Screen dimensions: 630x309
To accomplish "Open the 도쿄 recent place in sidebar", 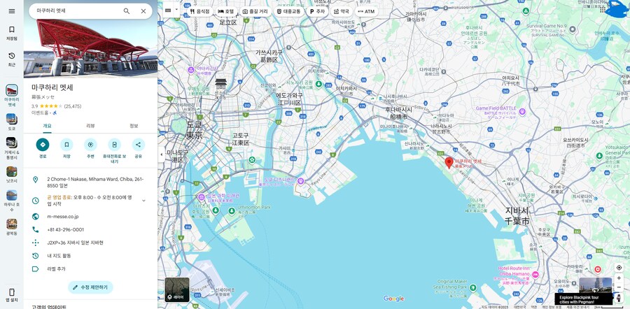I will pos(12,122).
